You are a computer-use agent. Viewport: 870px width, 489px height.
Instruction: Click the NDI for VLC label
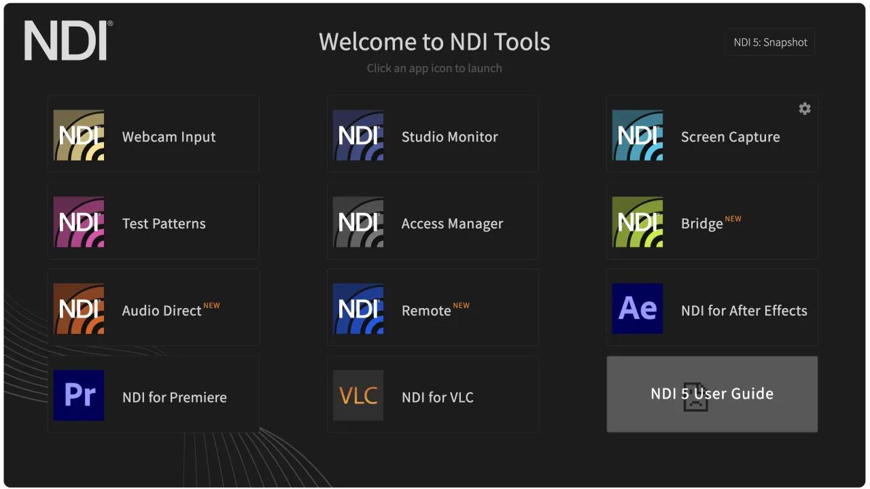[438, 397]
